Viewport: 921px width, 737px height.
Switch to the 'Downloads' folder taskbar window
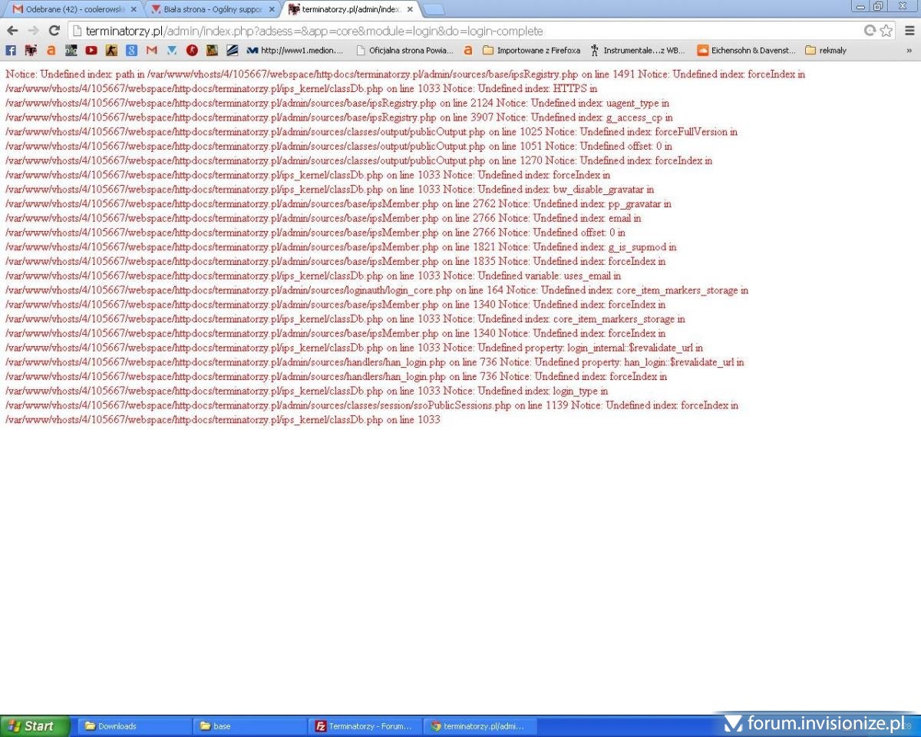pyautogui.click(x=134, y=725)
